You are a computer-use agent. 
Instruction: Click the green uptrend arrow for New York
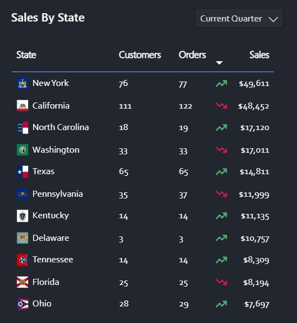click(x=222, y=83)
